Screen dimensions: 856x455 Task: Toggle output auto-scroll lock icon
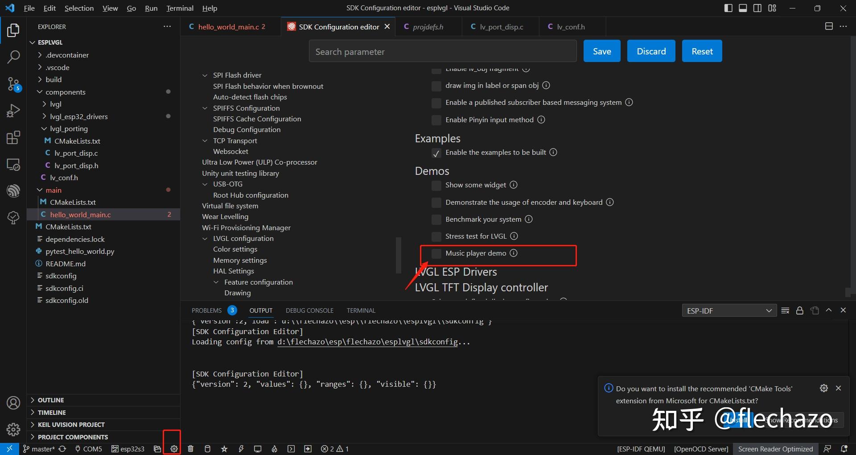pos(800,310)
